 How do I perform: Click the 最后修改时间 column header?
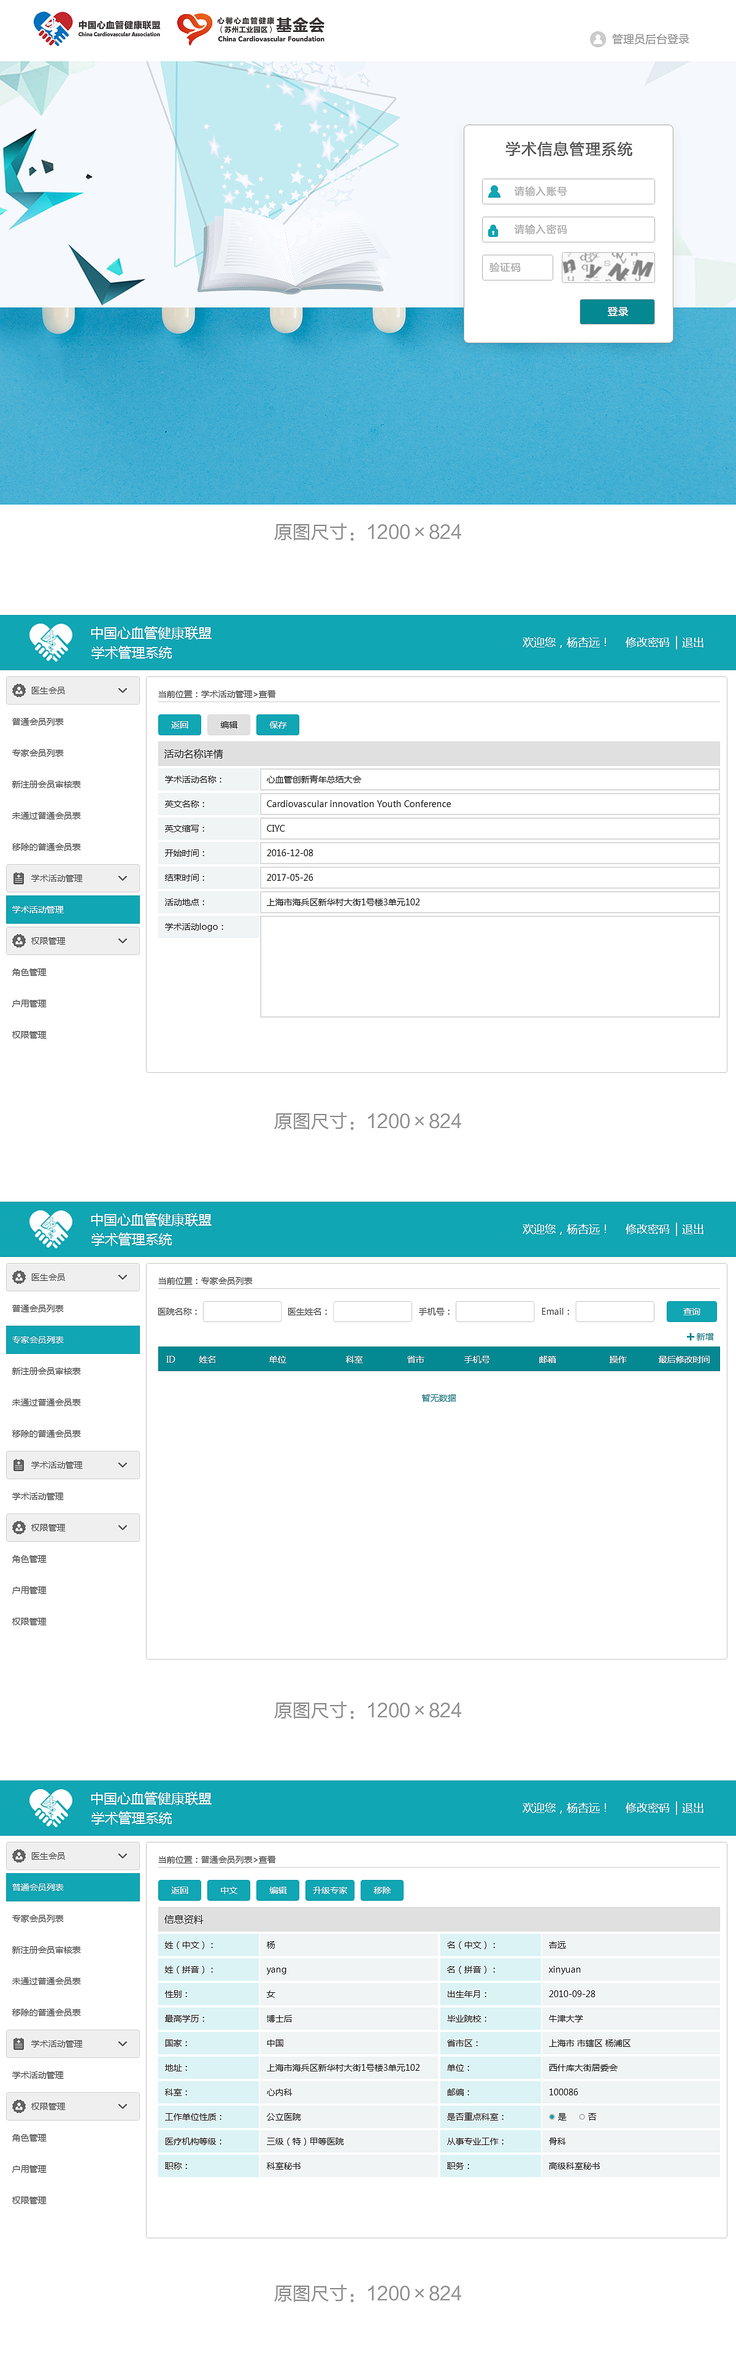point(684,1359)
